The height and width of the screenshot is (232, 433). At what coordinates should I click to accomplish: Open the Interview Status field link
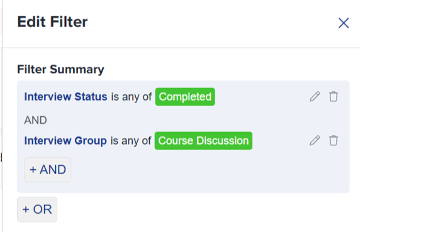pyautogui.click(x=65, y=97)
